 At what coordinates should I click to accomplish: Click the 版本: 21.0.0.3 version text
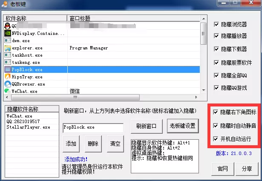click(233, 153)
